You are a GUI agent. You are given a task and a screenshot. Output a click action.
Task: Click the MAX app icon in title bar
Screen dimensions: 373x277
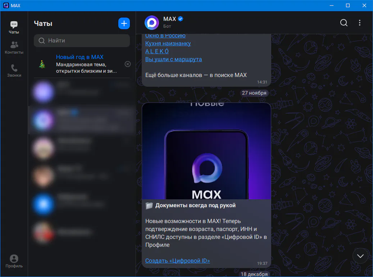pos(6,5)
